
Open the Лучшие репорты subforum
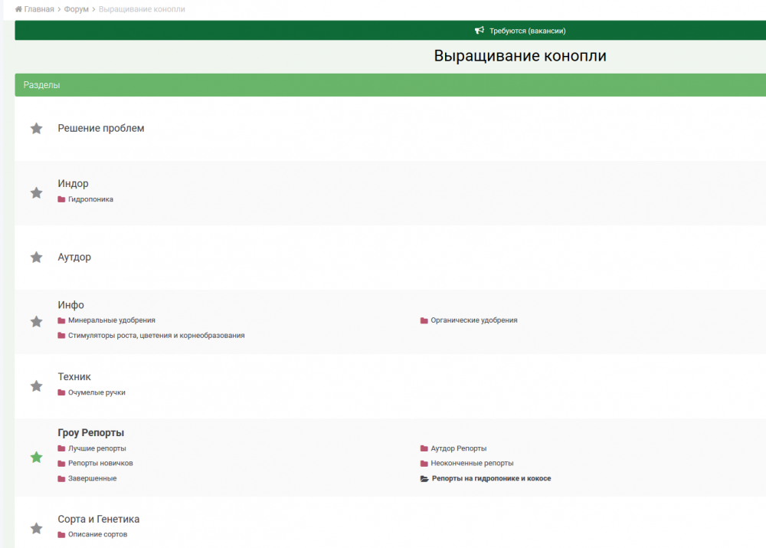tap(97, 448)
